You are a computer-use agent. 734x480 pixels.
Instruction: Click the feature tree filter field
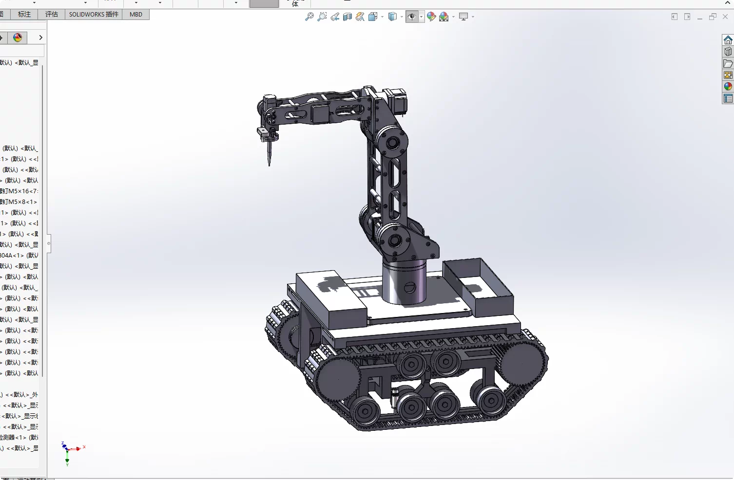(22, 51)
